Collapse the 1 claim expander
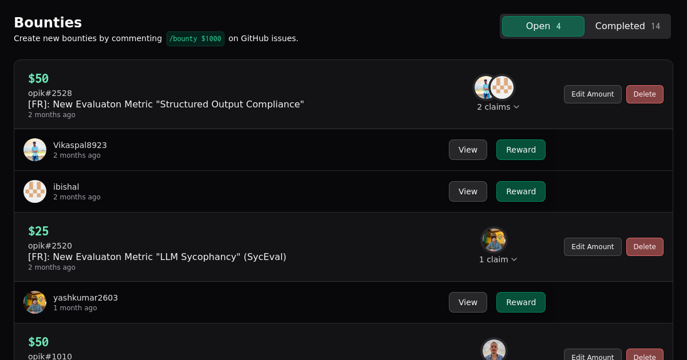The width and height of the screenshot is (687, 360). coord(498,259)
